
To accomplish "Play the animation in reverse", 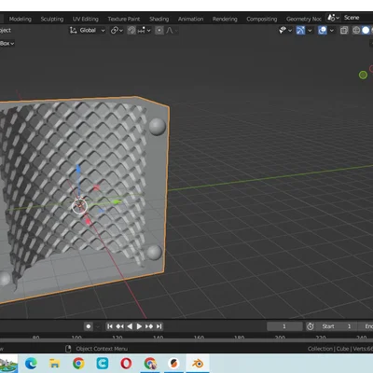I will coord(130,326).
